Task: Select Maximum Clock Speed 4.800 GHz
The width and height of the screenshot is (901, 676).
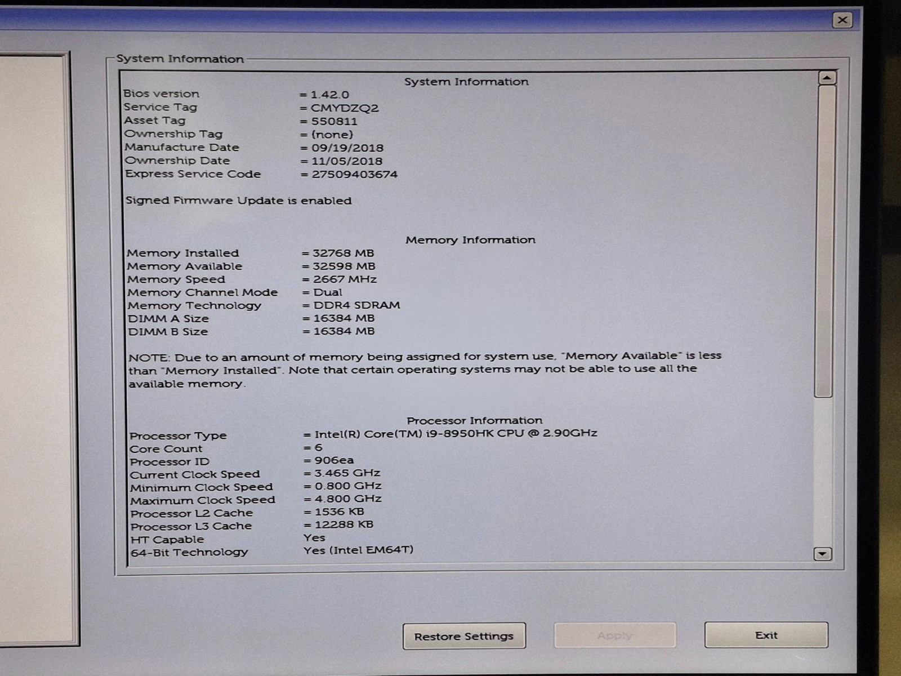Action: tap(348, 499)
